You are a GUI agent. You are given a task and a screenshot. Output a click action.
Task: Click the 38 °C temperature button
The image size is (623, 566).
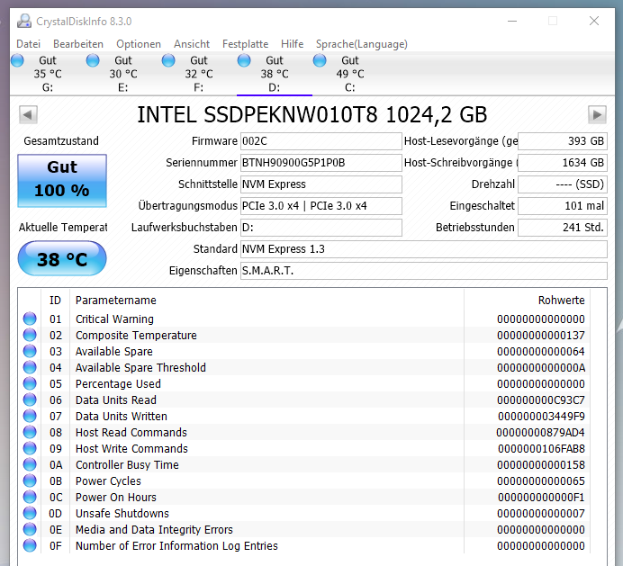[x=62, y=258]
